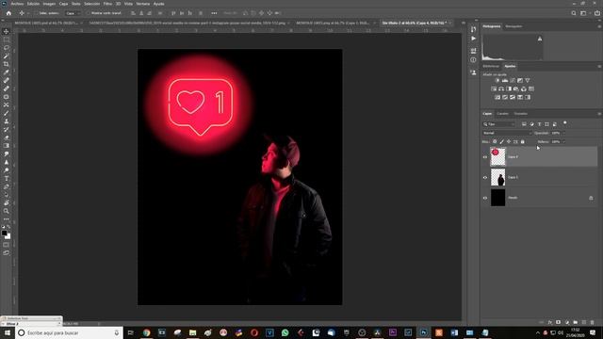Select the Capa 4 layer thumbnail
The width and height of the screenshot is (603, 339).
[497, 157]
